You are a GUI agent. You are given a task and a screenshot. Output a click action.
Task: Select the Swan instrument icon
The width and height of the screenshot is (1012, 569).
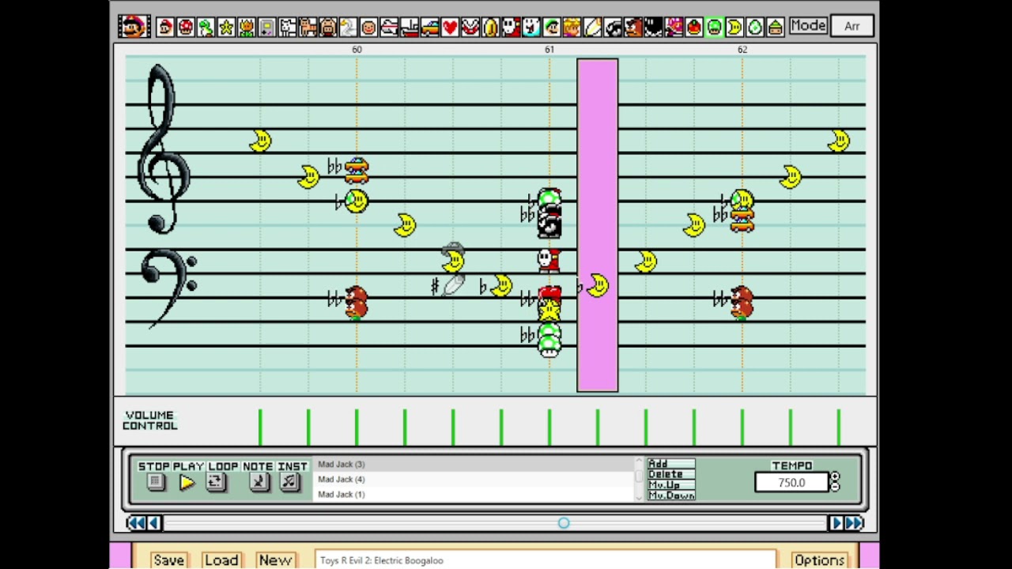pyautogui.click(x=348, y=27)
